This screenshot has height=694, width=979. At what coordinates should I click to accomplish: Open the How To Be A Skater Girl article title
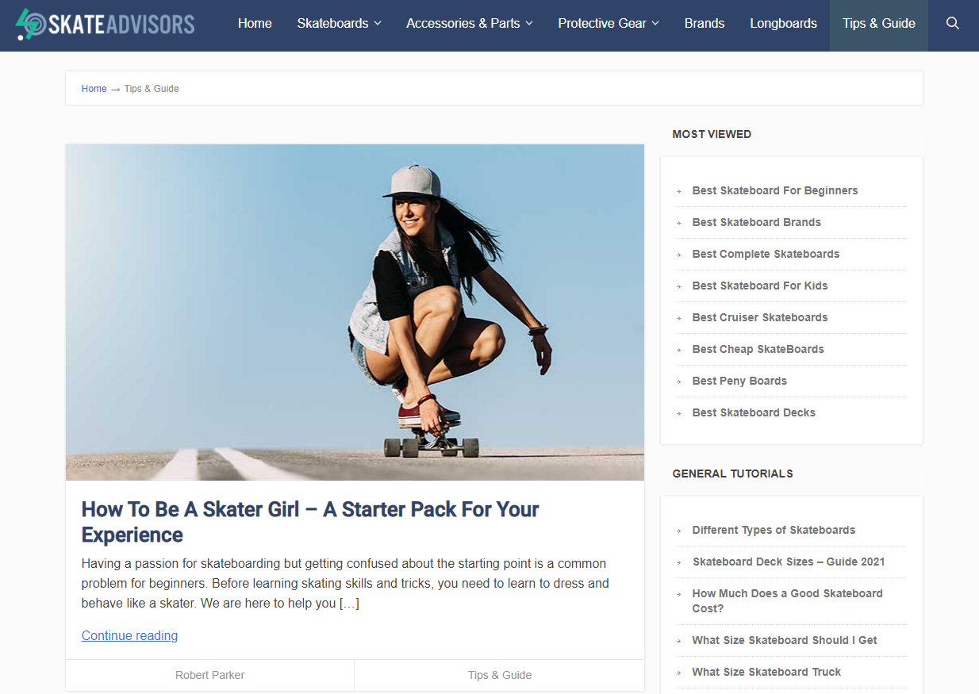[x=310, y=522]
